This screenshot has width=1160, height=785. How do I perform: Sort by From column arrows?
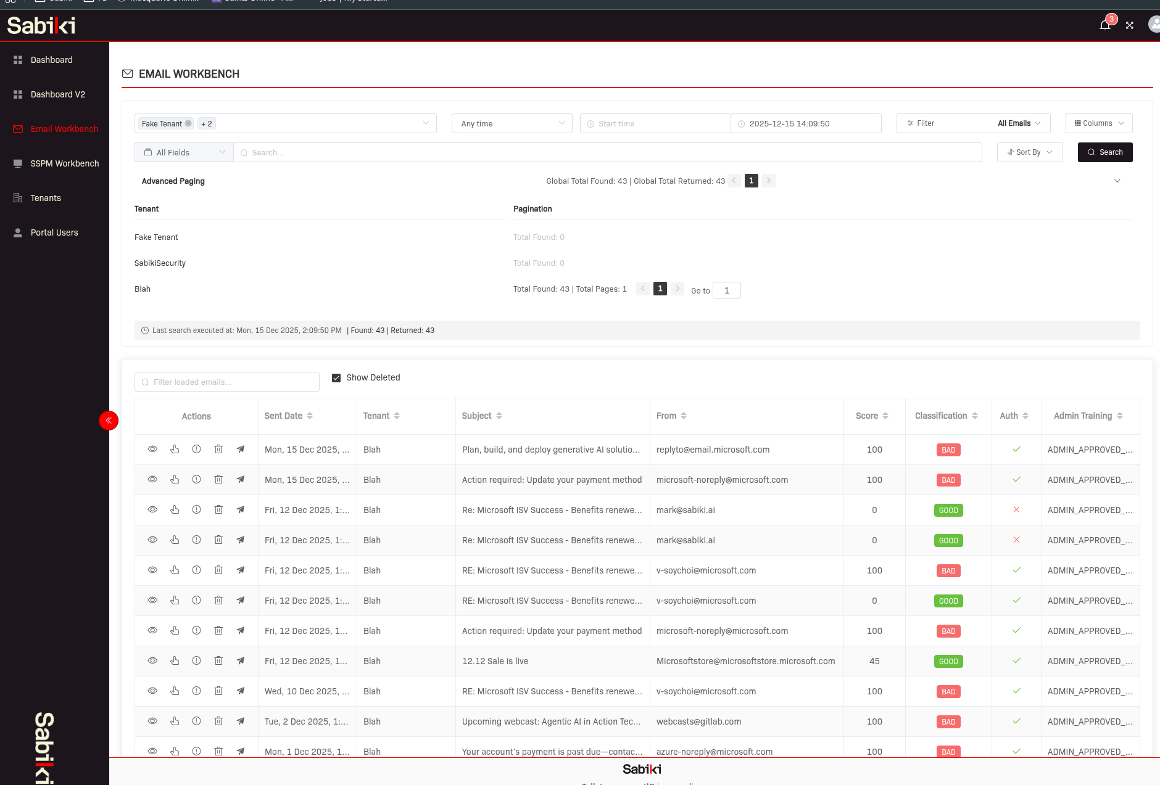click(x=684, y=416)
